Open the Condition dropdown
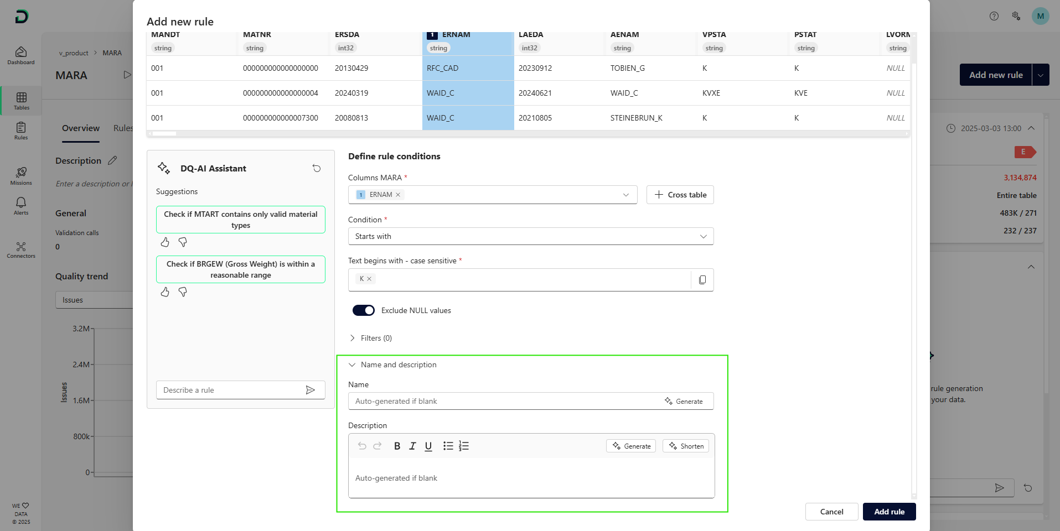This screenshot has height=531, width=1060. pyautogui.click(x=530, y=236)
